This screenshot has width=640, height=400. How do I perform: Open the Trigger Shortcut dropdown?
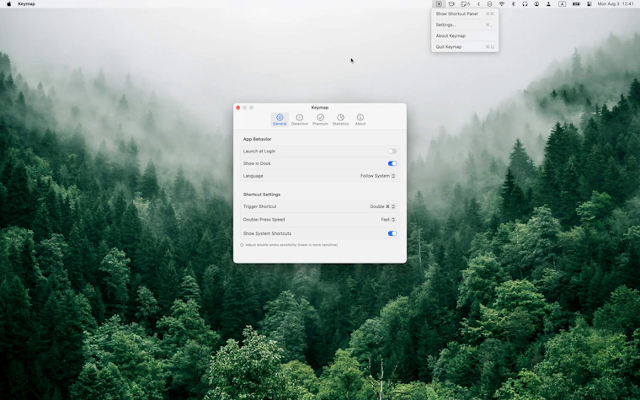[x=382, y=206]
